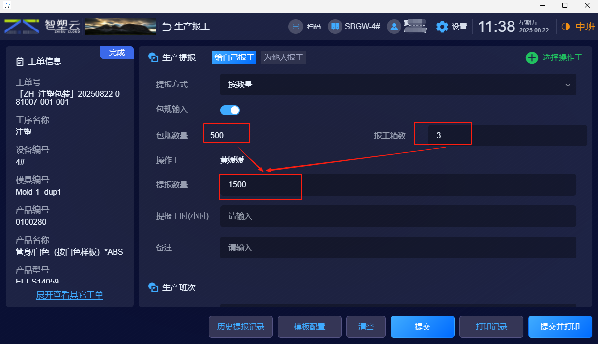
Task: Toggle the 包规输入 switch
Action: 230,110
